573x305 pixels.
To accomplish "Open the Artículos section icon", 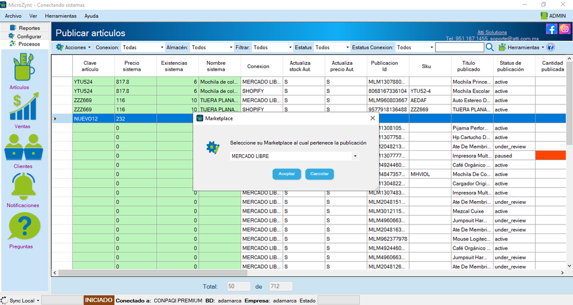I will (24, 67).
